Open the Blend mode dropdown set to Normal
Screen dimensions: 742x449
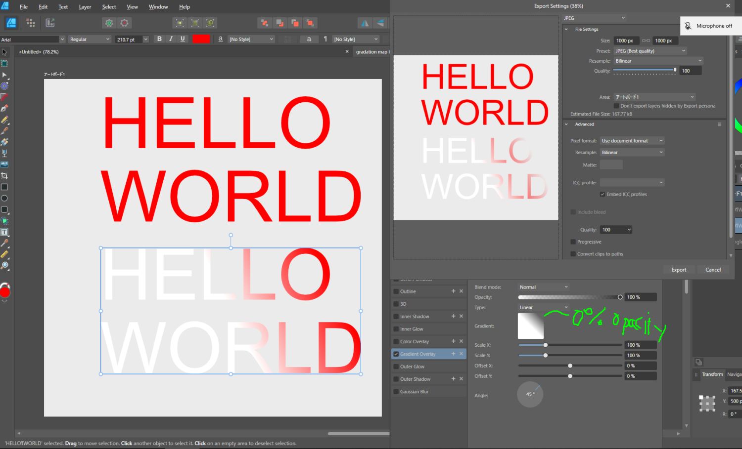pos(543,287)
